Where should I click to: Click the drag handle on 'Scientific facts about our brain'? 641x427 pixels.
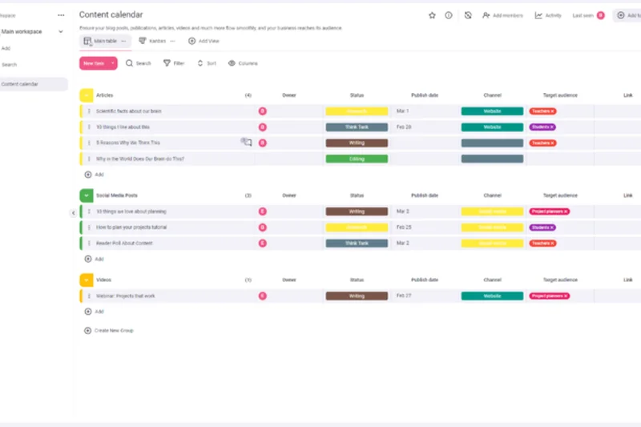tap(89, 111)
